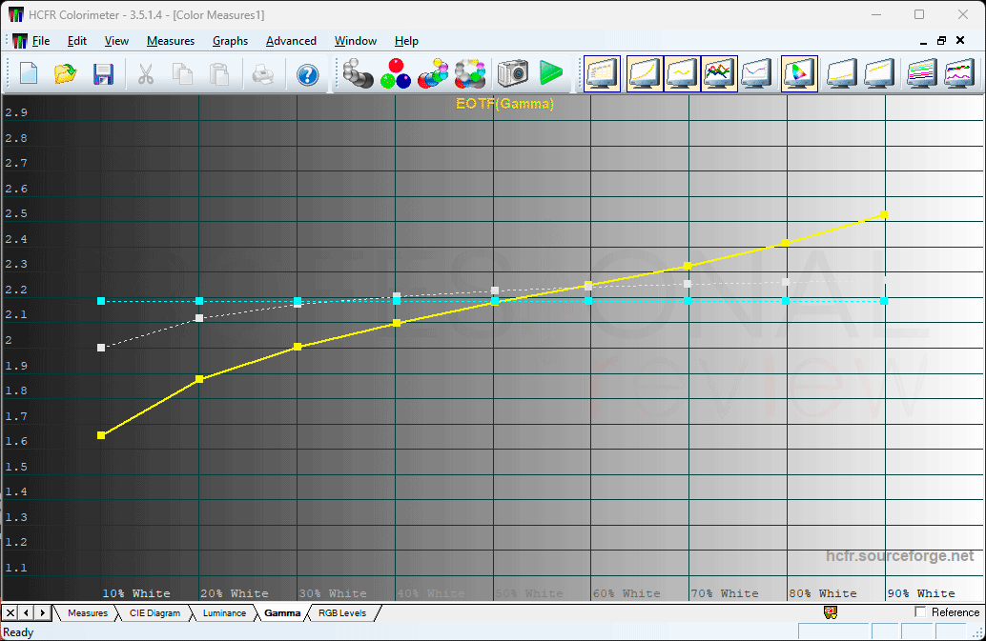Start the gray scale measure (gray spheres icon)
Image resolution: width=986 pixels, height=641 pixels.
358,73
